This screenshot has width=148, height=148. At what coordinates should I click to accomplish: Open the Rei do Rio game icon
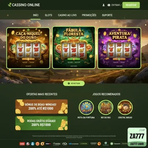(x=106, y=107)
